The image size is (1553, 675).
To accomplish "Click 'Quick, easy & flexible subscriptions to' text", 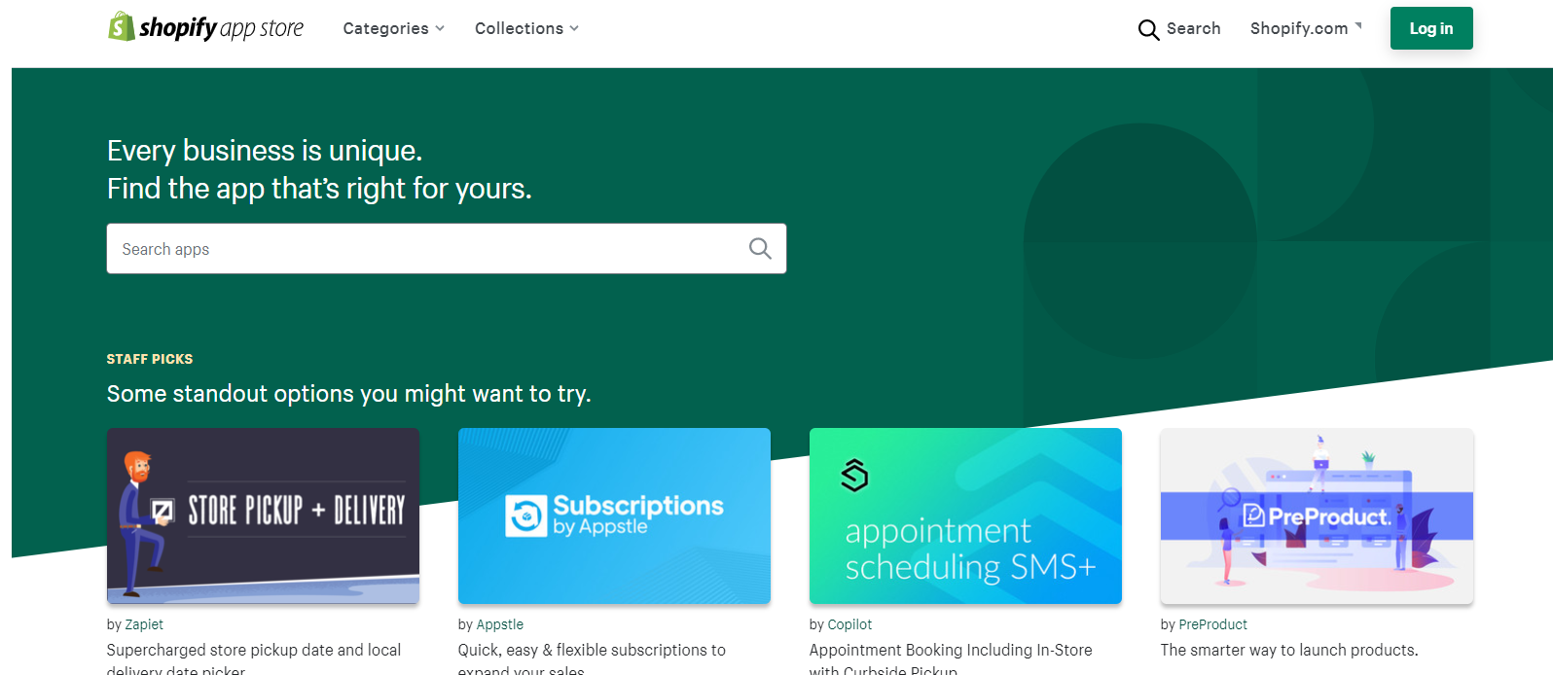I will click(x=592, y=650).
